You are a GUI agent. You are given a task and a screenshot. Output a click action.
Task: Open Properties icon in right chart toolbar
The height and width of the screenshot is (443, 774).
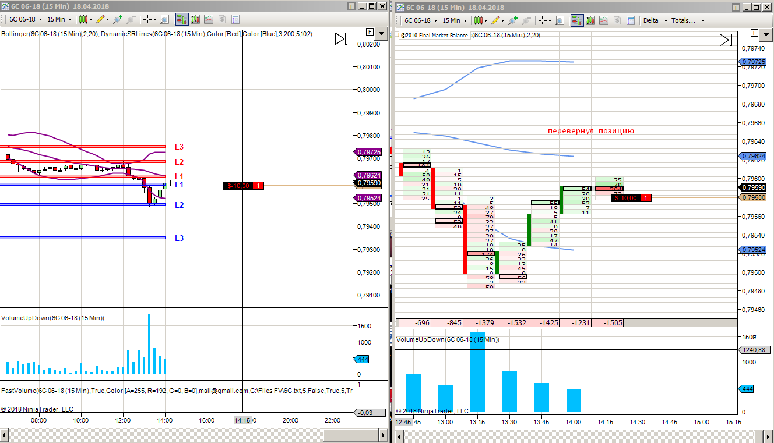(x=630, y=20)
